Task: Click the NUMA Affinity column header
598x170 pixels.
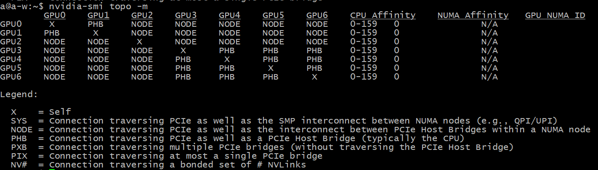Action: click(473, 15)
